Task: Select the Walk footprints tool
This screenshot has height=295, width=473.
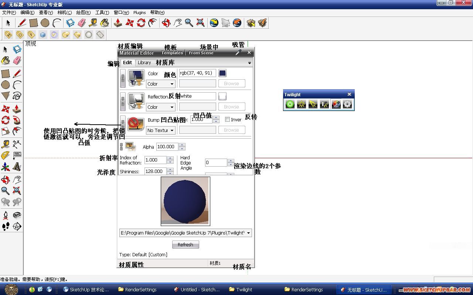Action: coord(6,226)
